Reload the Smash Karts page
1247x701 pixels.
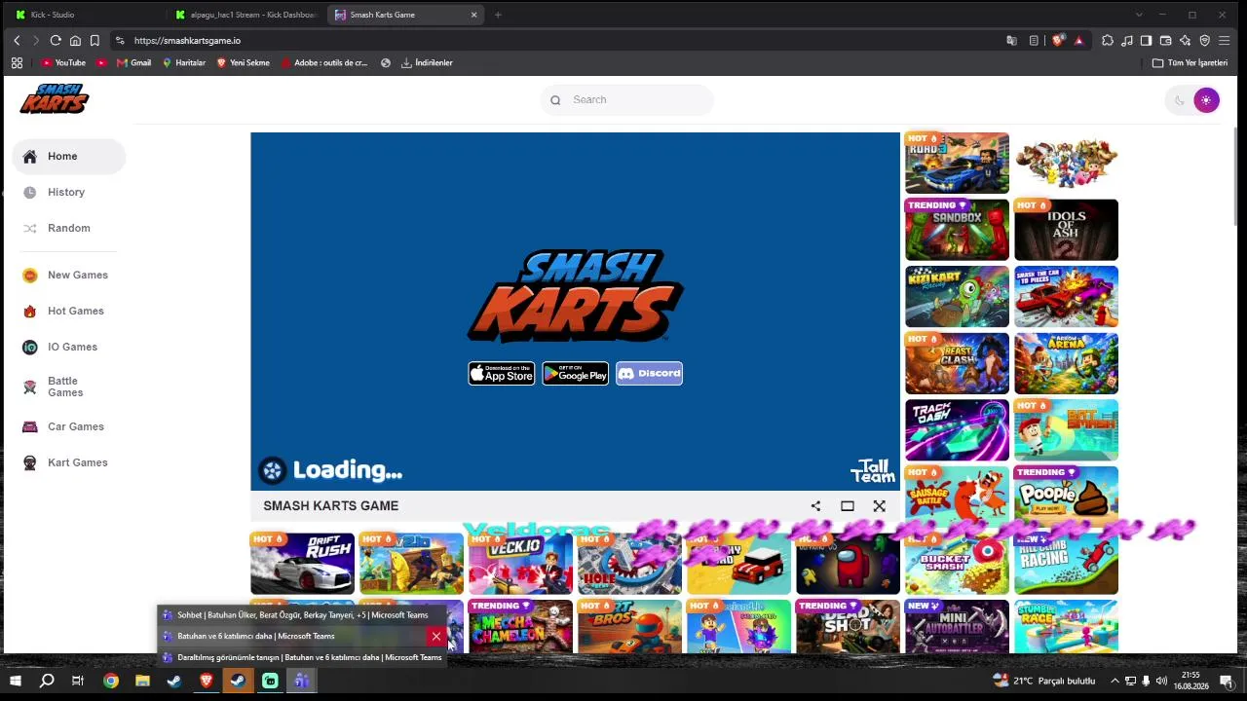(x=56, y=41)
